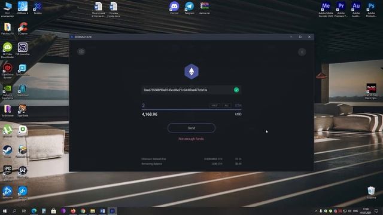Open the Tor Browser shortcut
Screen dimensions: 383x215
coord(7,110)
